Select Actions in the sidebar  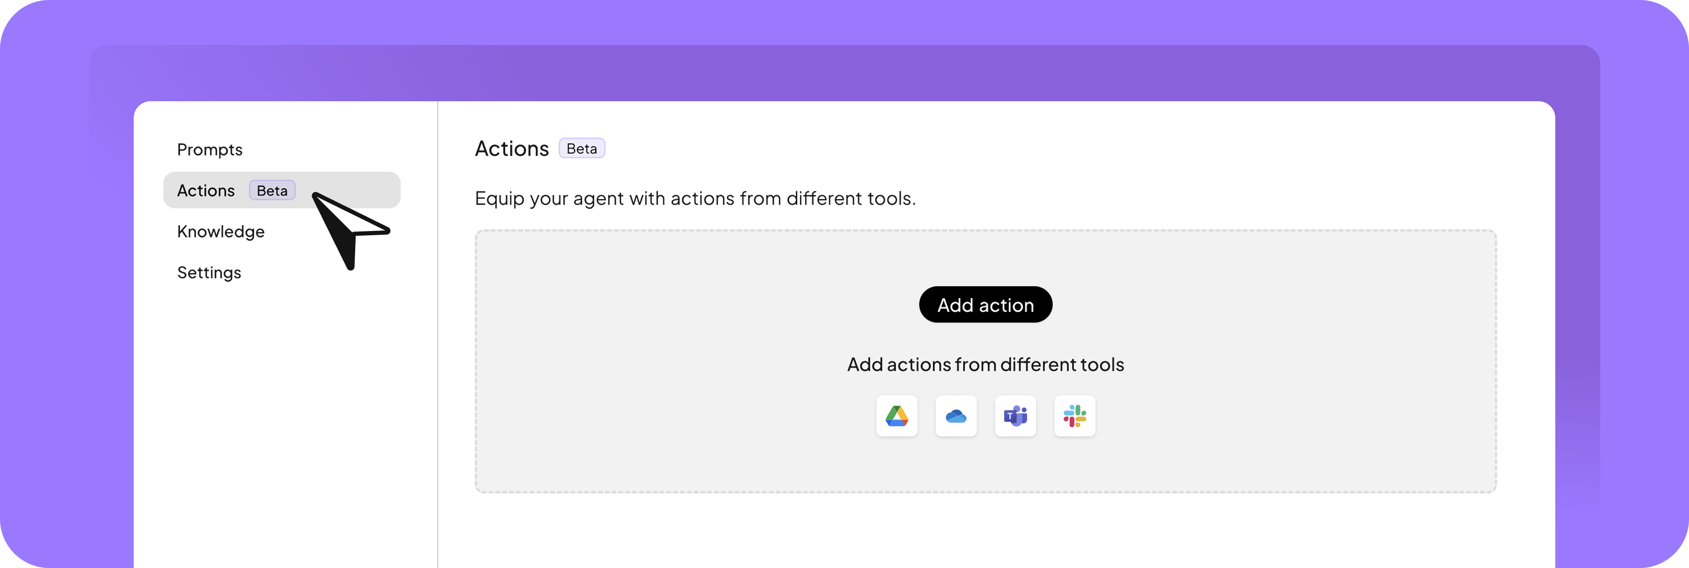pyautogui.click(x=206, y=191)
